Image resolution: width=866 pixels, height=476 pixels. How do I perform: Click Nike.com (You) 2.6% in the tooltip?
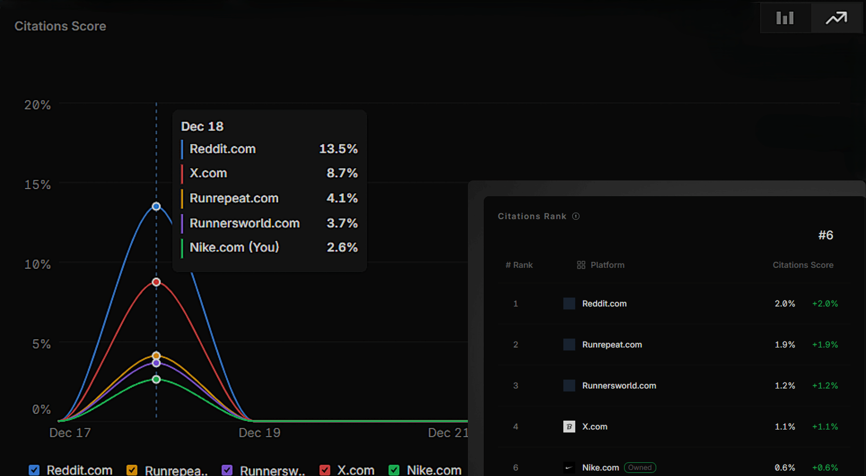269,247
